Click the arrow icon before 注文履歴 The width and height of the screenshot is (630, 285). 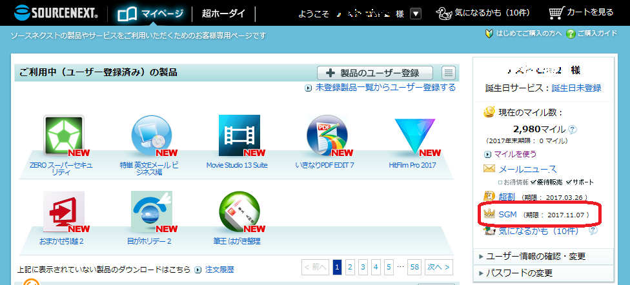click(198, 270)
